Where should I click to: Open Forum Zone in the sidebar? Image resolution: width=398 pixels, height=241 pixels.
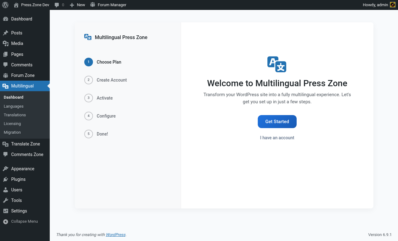coord(25,75)
